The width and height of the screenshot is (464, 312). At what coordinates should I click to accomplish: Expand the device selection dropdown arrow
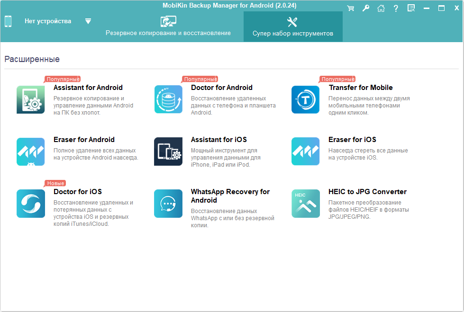coord(88,21)
